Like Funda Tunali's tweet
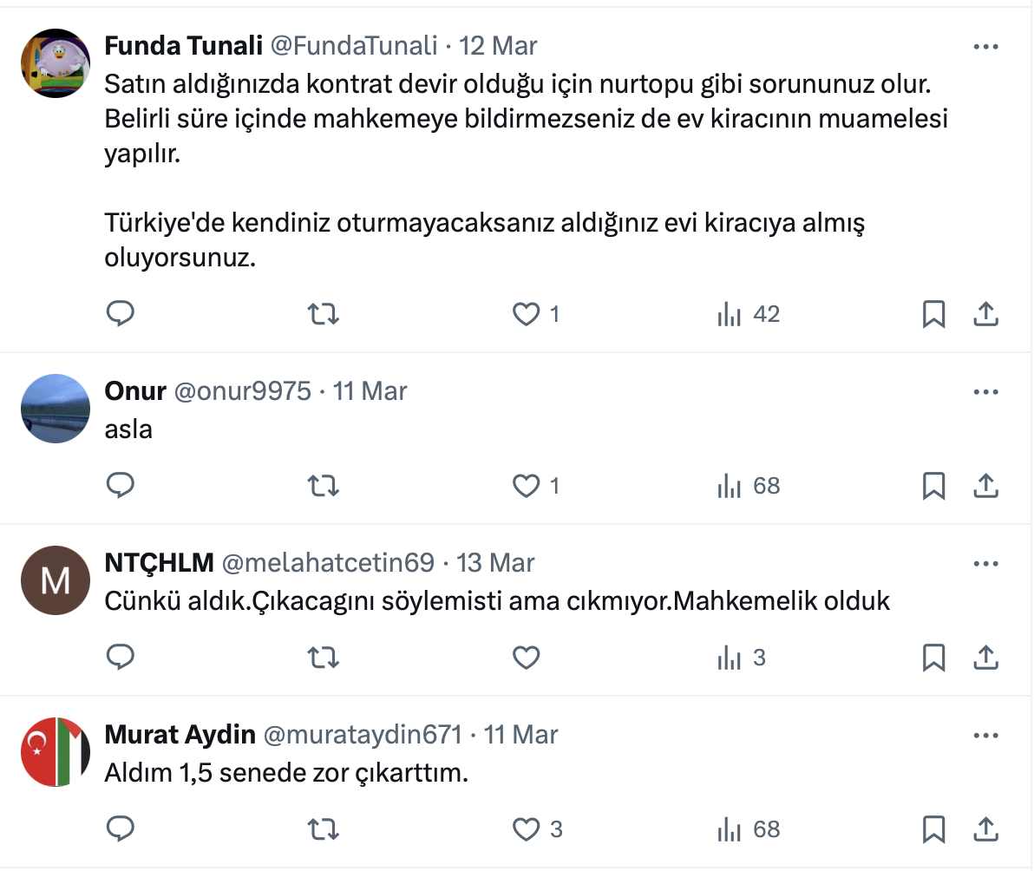This screenshot has height=871, width=1034. coord(527,313)
